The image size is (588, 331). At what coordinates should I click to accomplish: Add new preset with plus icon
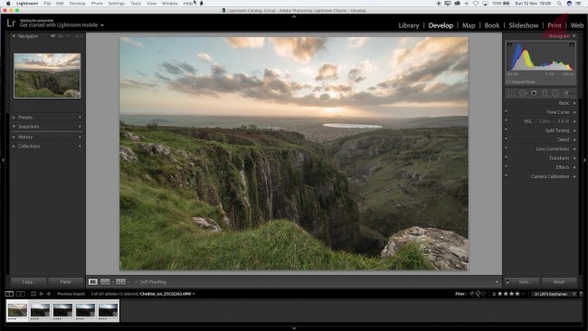pos(80,118)
